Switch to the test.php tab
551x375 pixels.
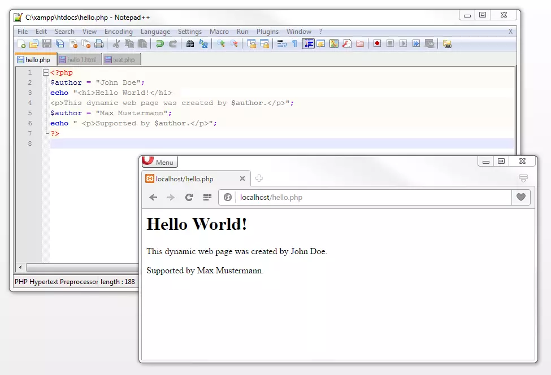(x=121, y=59)
